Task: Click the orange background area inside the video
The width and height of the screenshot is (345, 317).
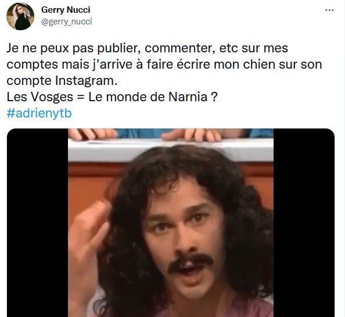Action: pyautogui.click(x=88, y=183)
